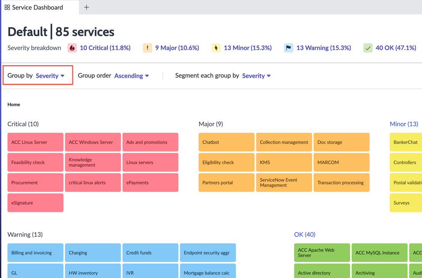Open the Surveys service tile
Image resolution: width=422 pixels, height=278 pixels.
[x=406, y=203]
